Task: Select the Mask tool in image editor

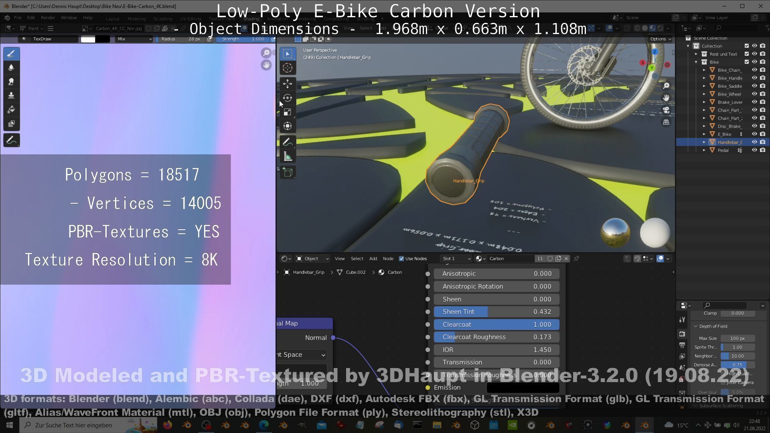Action: [11, 123]
